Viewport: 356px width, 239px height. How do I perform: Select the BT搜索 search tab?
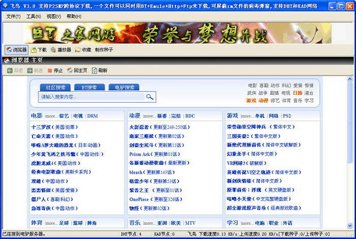click(x=90, y=87)
